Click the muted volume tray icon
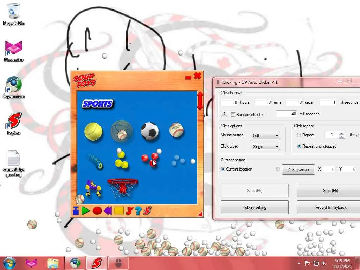The height and width of the screenshot is (270, 360). click(x=324, y=263)
